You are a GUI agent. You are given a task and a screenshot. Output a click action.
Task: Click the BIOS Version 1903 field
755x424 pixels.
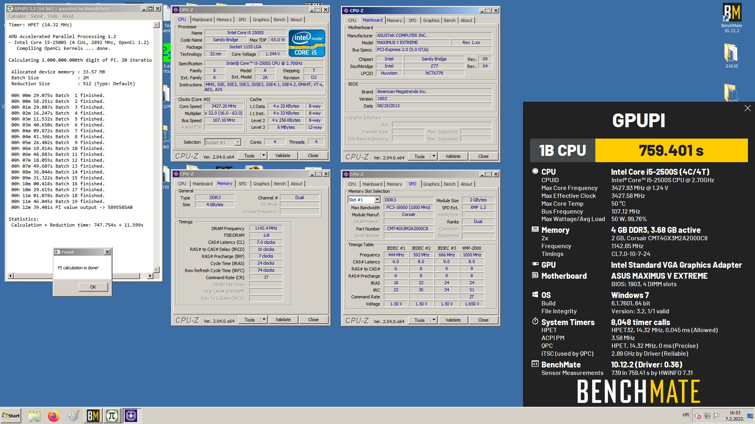point(434,99)
